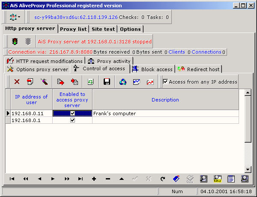The image size is (257, 197).
Task: Click the export list red arrow icon
Action: [x=60, y=82]
